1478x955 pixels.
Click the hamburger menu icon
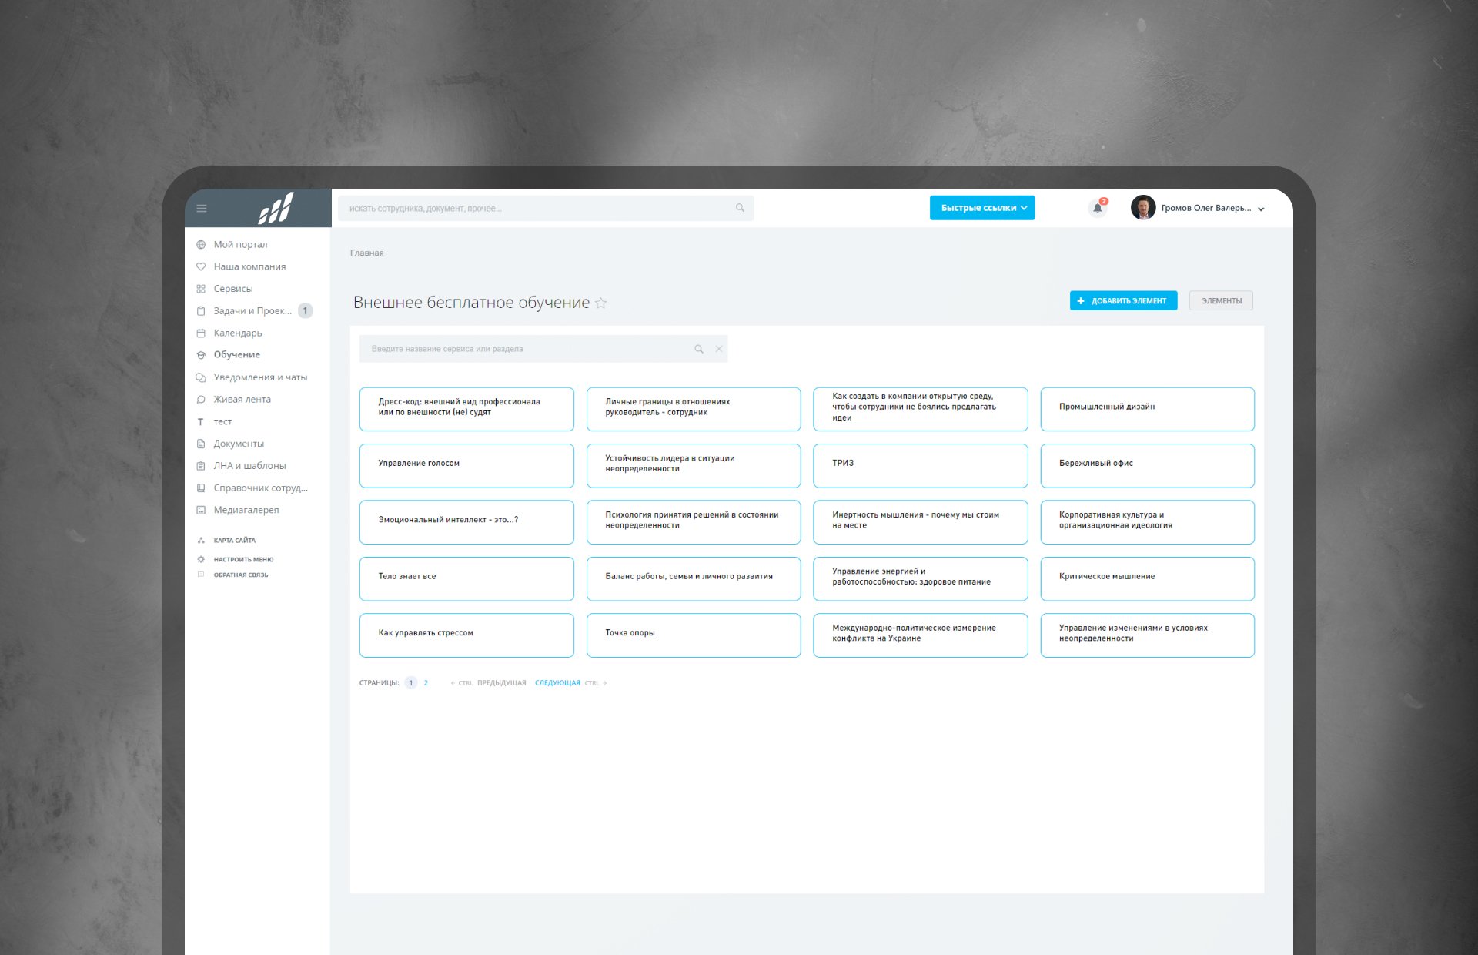[x=202, y=208]
